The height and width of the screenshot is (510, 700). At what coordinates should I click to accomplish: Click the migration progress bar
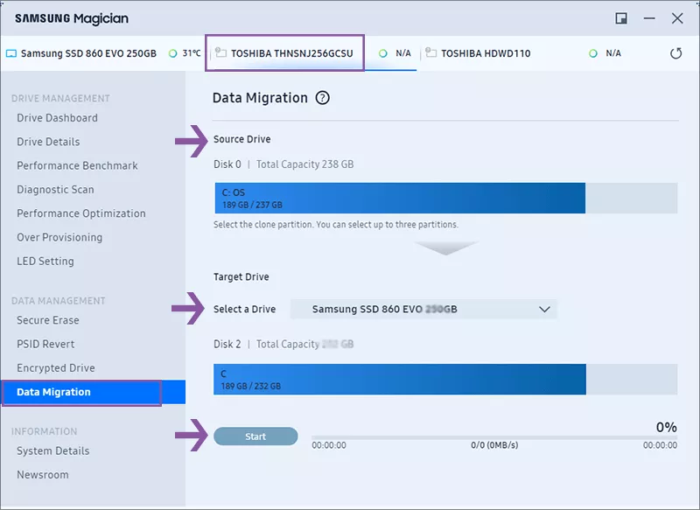click(x=494, y=437)
